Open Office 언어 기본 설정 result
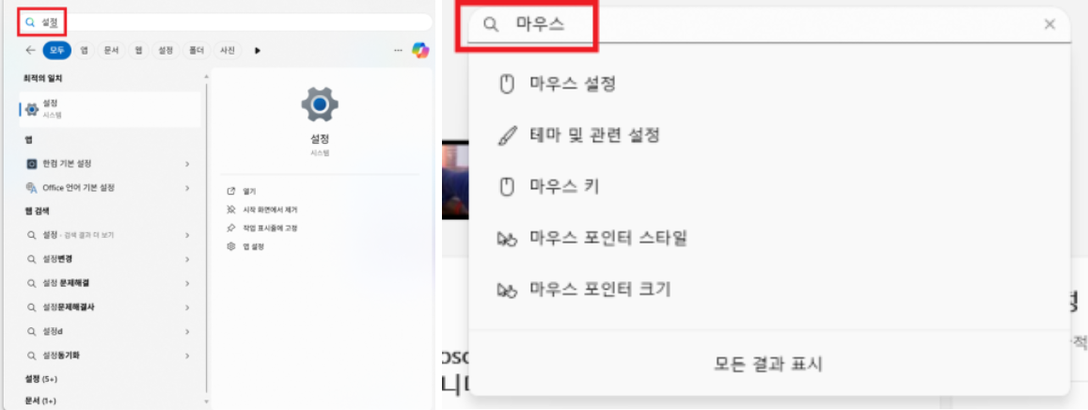Viewport: 1088px width, 410px height. [x=109, y=187]
